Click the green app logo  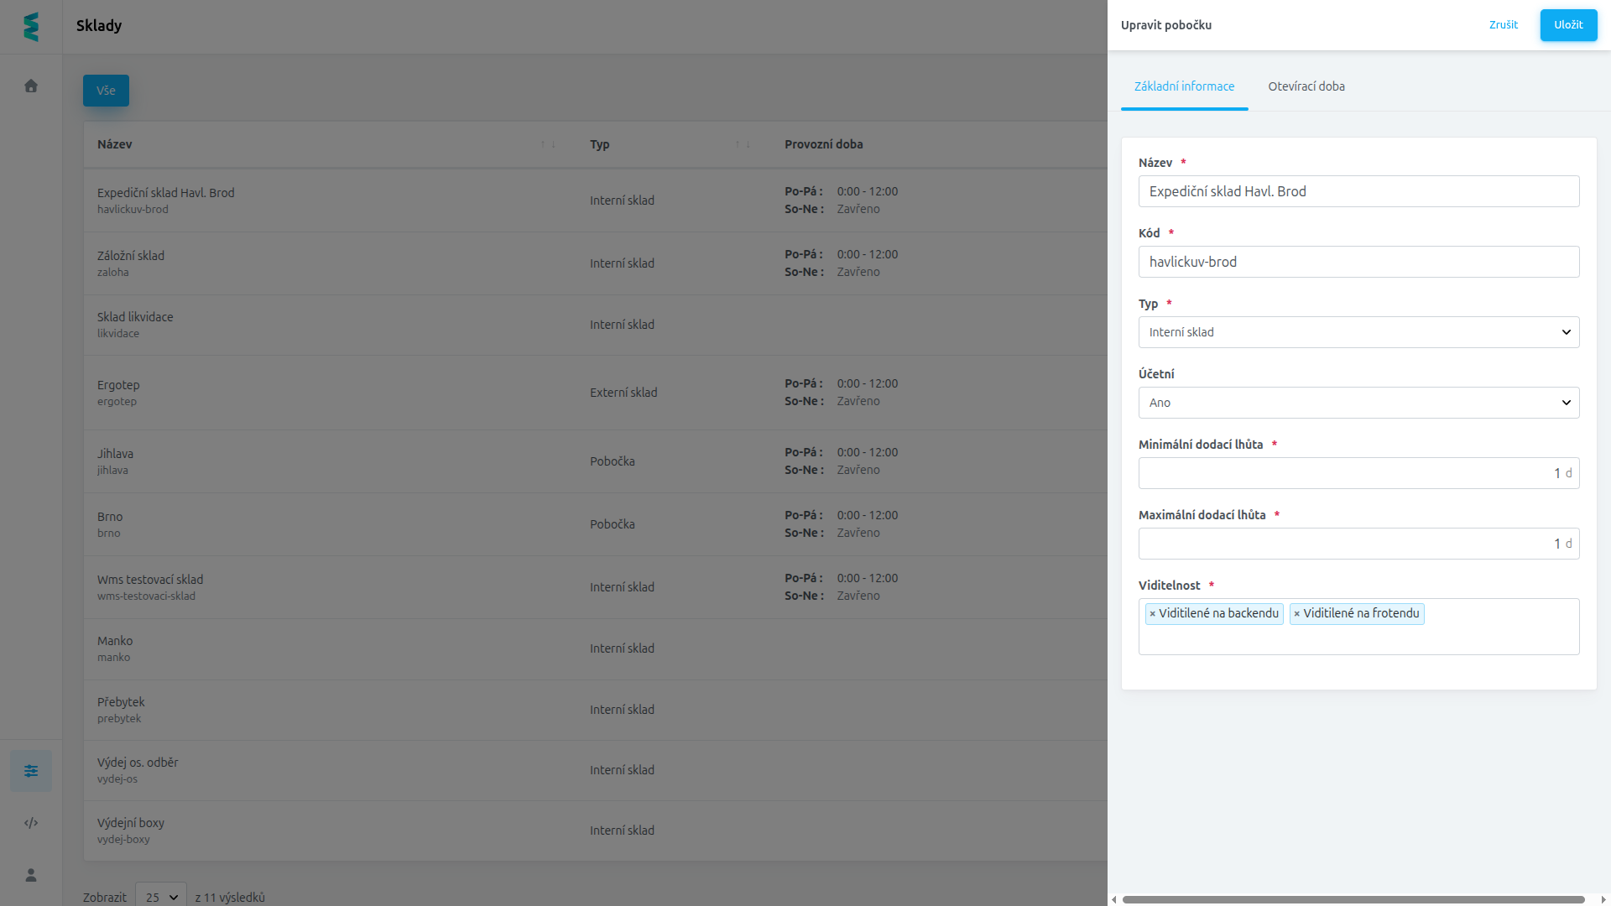[x=31, y=27]
